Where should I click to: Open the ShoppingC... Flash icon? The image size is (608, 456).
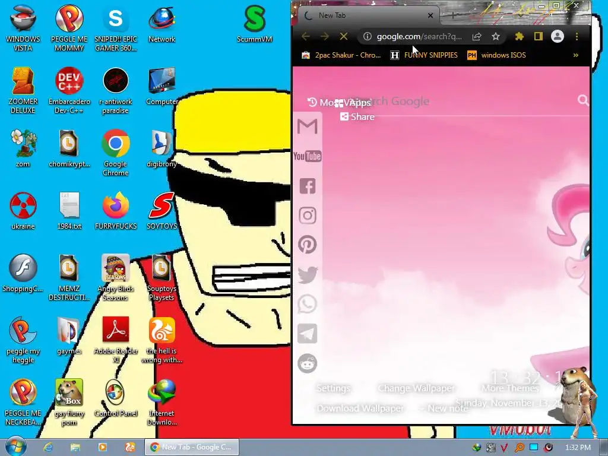pyautogui.click(x=23, y=273)
